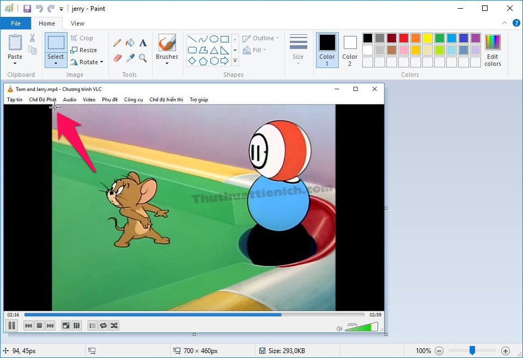
Task: Select the Color picker eyedropper tool
Action: (130, 58)
